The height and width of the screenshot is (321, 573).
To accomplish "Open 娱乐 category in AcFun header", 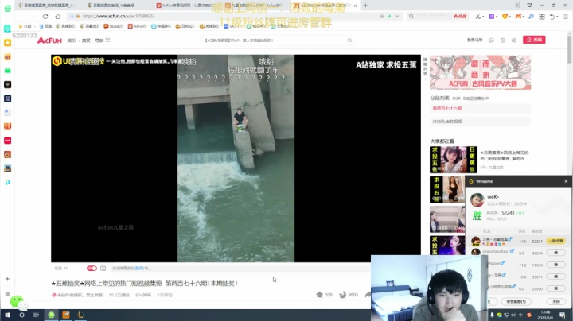I will point(72,40).
